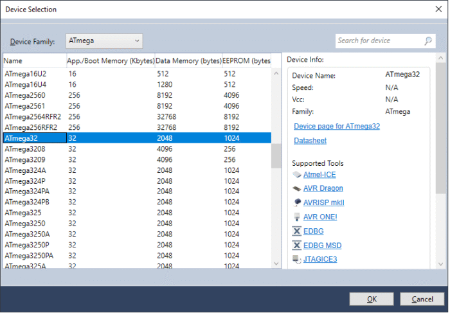The image size is (450, 313).
Task: Sort by Data Memory column header
Action: tap(188, 61)
